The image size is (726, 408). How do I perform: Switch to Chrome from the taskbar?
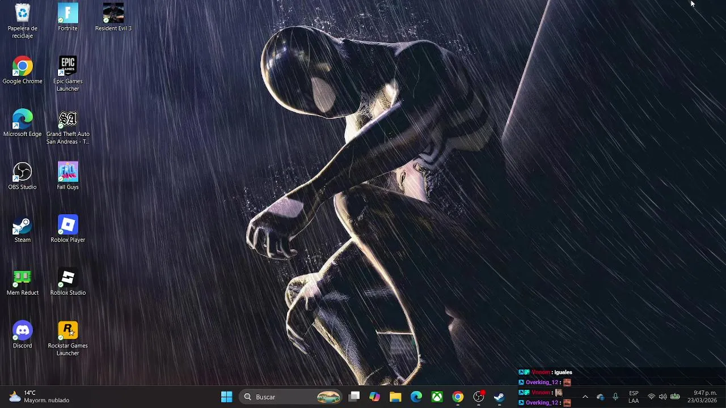pyautogui.click(x=458, y=397)
